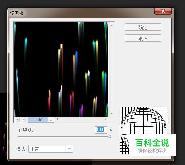Viewport: 185px width, 165px height.
Task: Open the 100% zoom level dropdown
Action: (51, 120)
